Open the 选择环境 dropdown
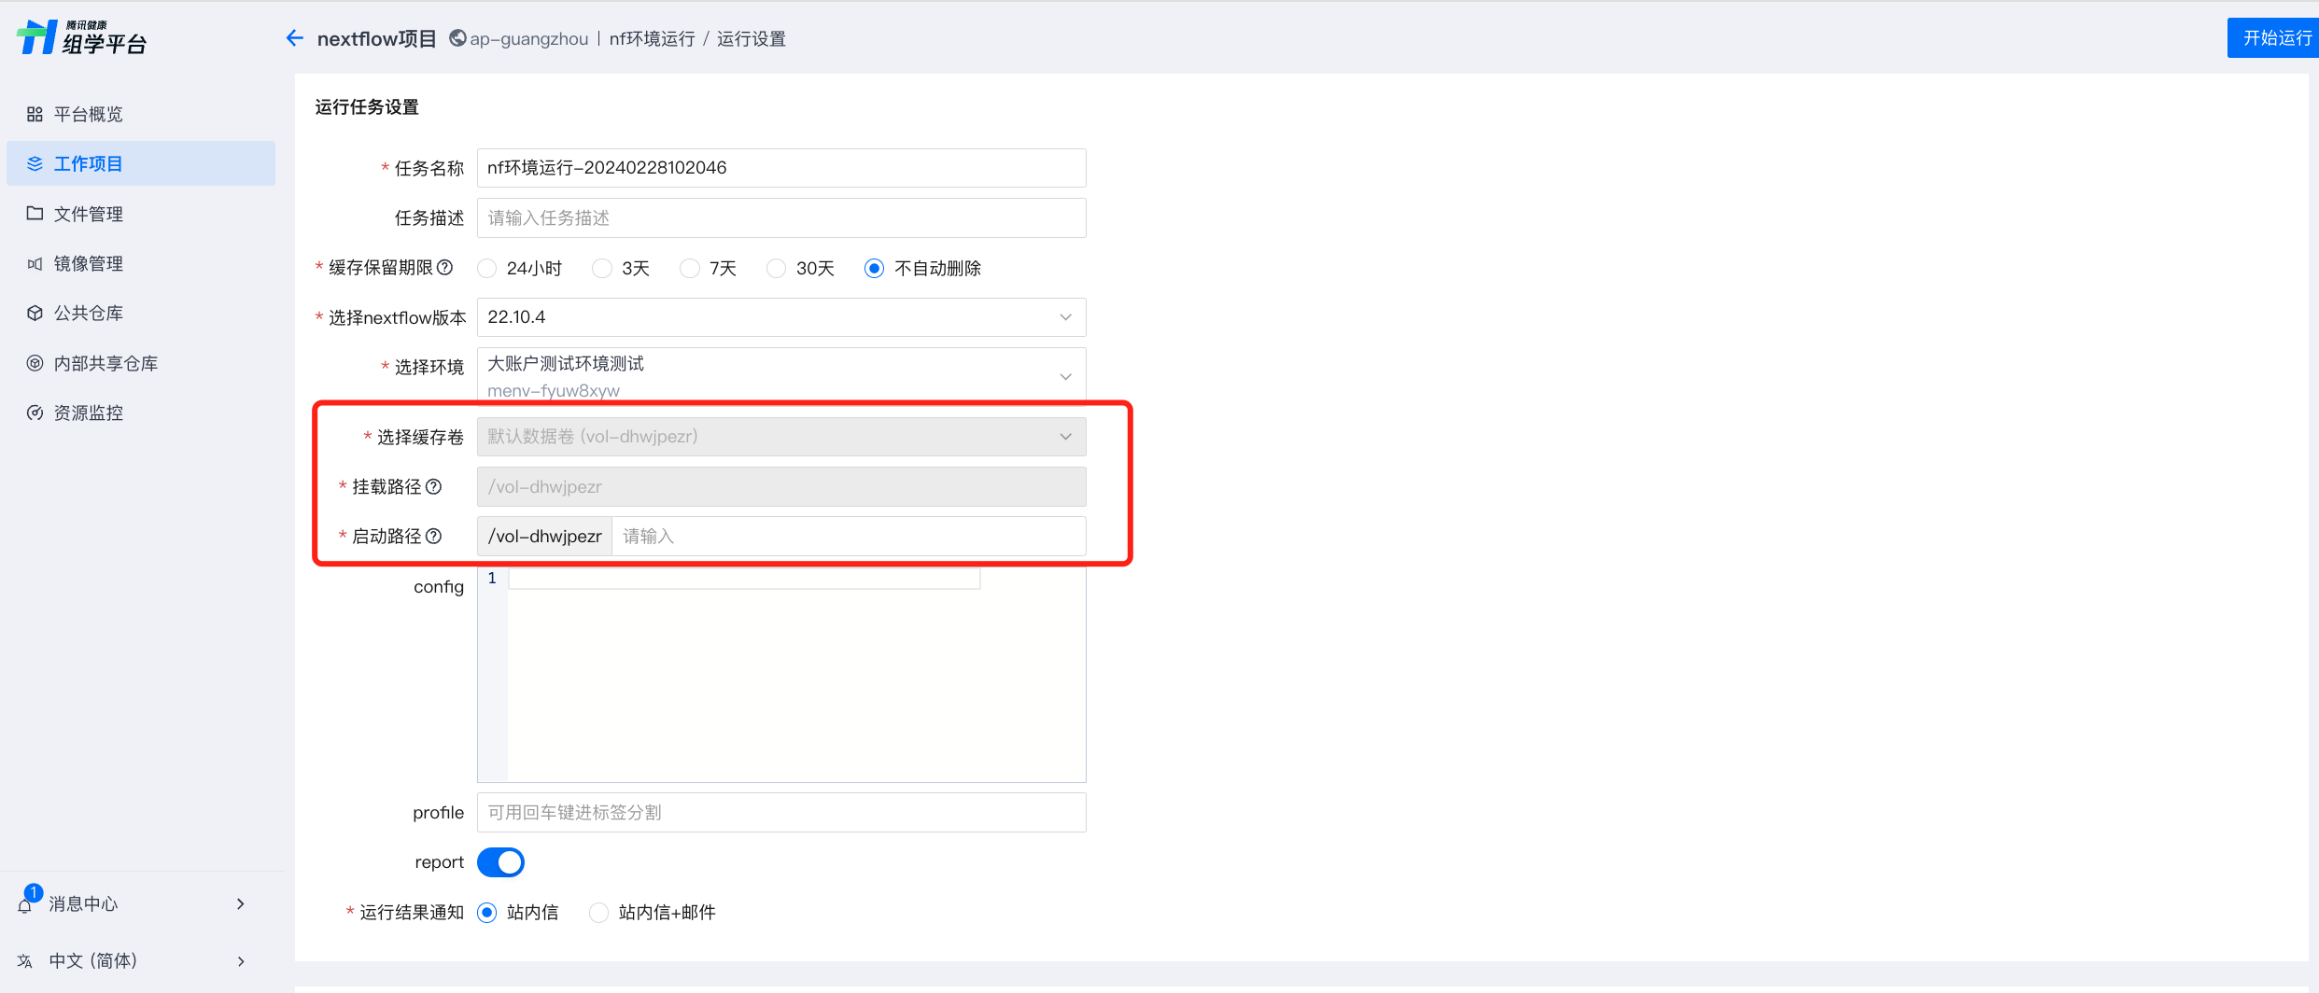Screen dimensions: 2319x993 pos(781,375)
